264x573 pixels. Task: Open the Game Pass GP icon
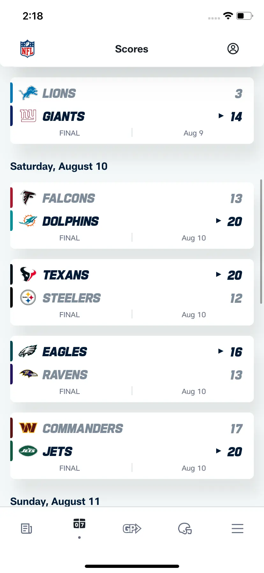[x=132, y=529]
